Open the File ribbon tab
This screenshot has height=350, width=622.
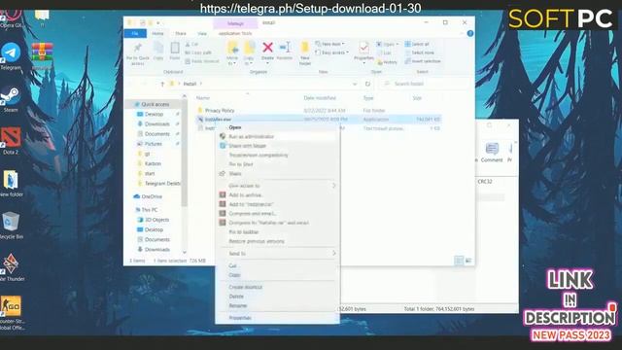(135, 34)
